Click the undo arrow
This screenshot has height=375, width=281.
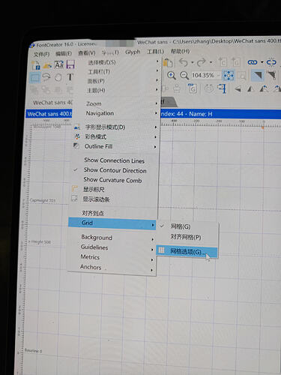click(x=184, y=62)
